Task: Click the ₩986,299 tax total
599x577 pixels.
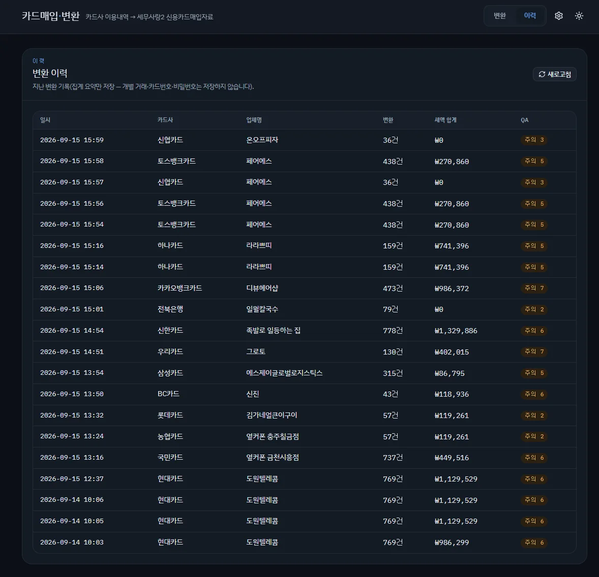Action: pos(452,542)
